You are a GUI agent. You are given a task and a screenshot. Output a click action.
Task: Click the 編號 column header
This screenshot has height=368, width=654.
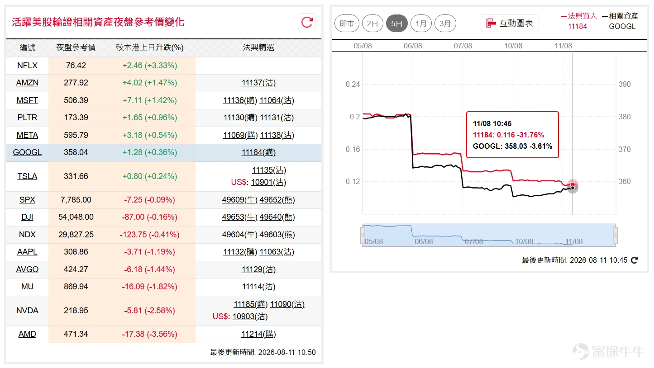point(27,47)
